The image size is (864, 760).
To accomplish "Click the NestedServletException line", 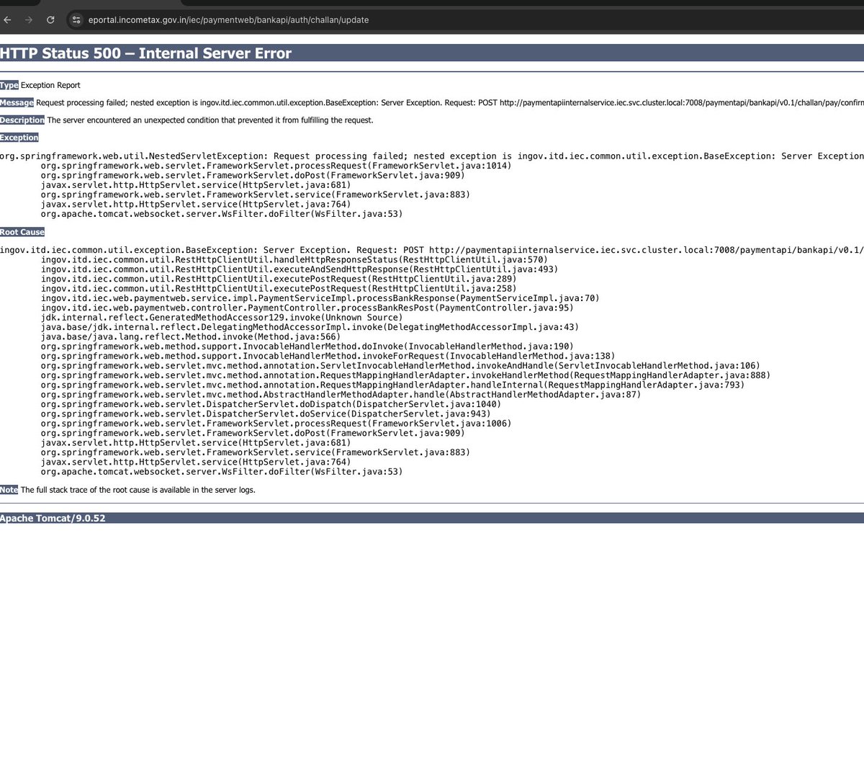I will pyautogui.click(x=432, y=156).
